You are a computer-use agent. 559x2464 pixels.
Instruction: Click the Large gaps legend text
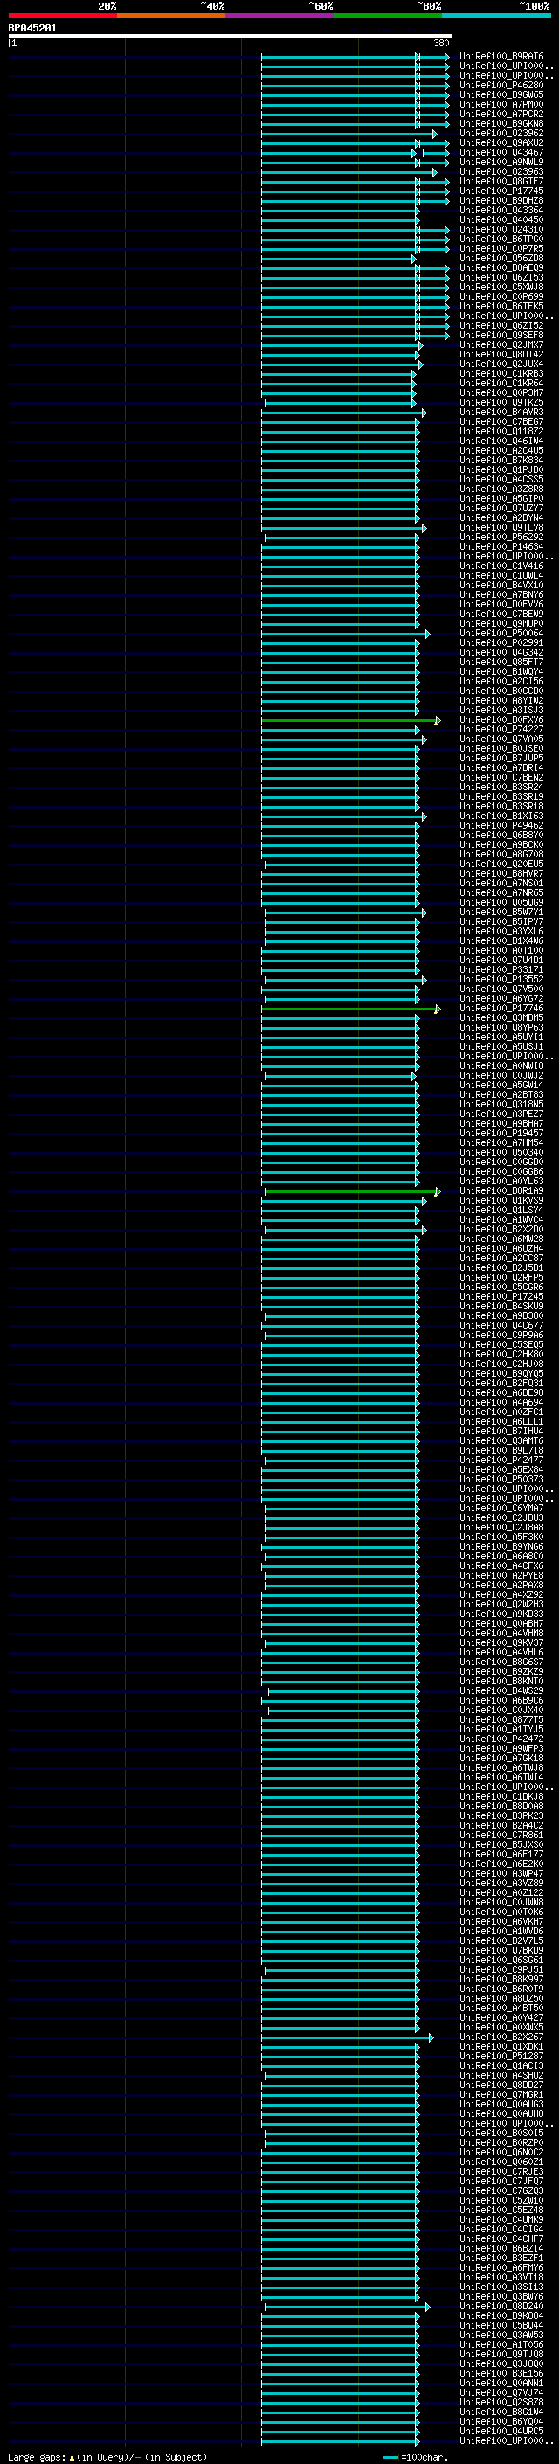[x=108, y=2457]
